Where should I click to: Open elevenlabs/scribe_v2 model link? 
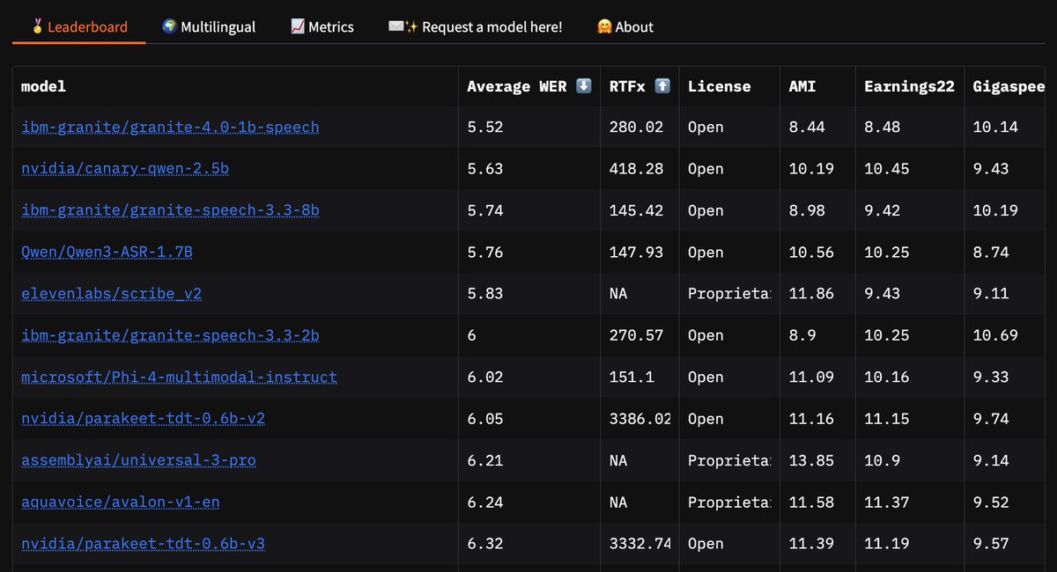[x=111, y=294]
